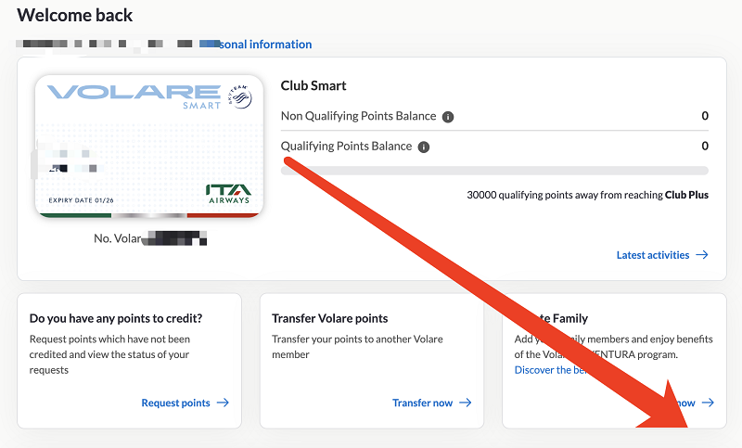Click the '30000 qualifying points away' text
Image resolution: width=742 pixels, height=448 pixels.
tap(587, 195)
